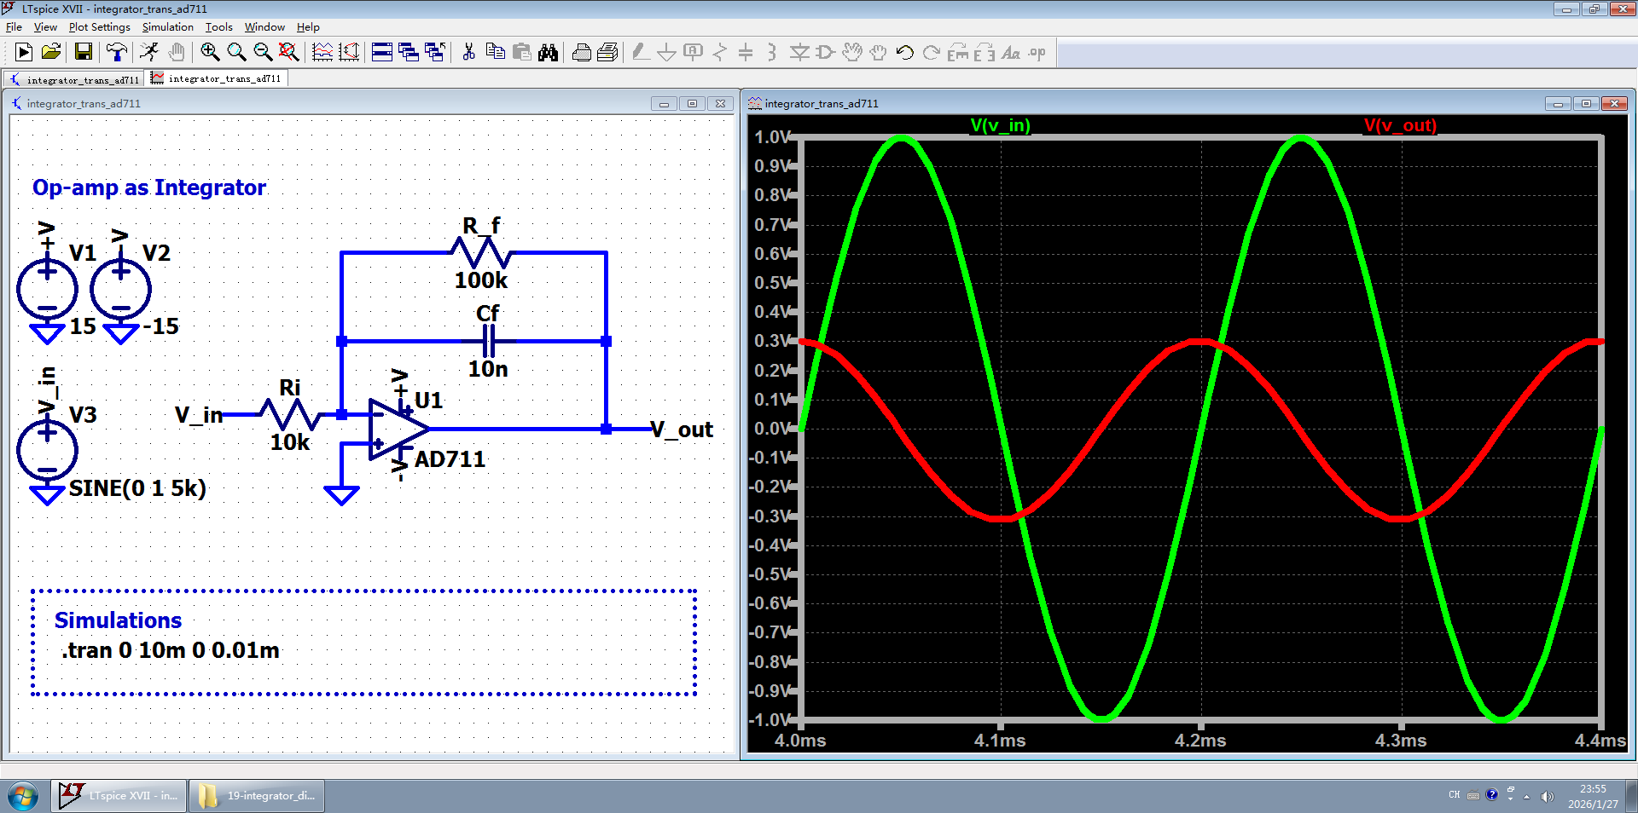Click the Zoom Out magnifier

263,53
